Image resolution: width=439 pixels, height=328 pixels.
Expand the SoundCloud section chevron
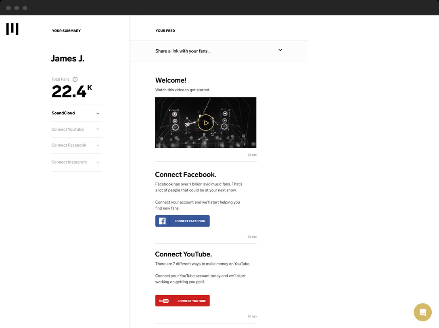click(x=98, y=114)
